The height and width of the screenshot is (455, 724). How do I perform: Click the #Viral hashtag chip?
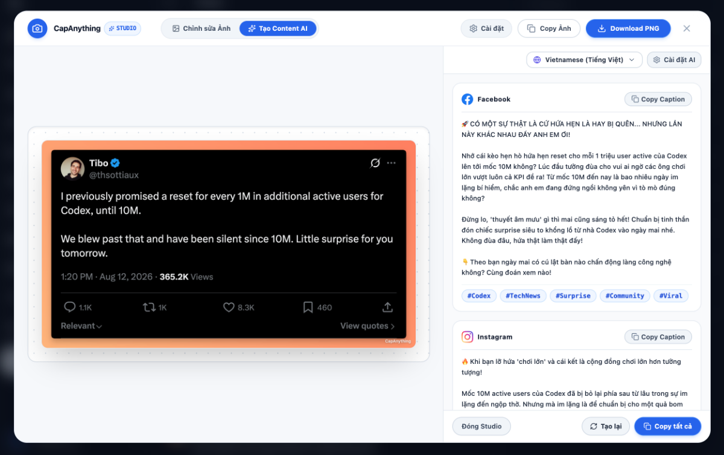pyautogui.click(x=671, y=296)
